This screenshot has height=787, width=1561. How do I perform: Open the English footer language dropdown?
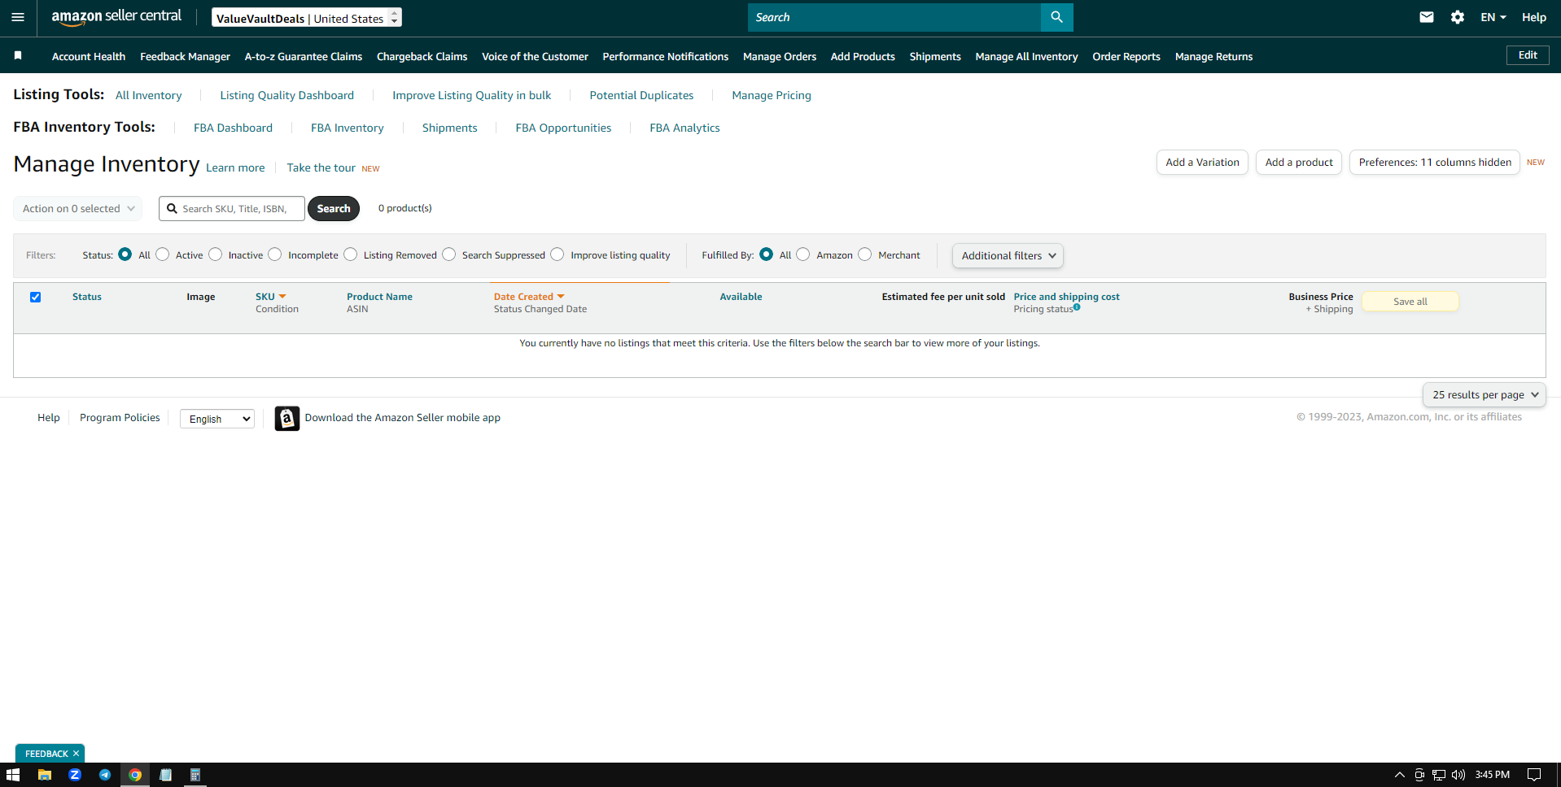217,419
